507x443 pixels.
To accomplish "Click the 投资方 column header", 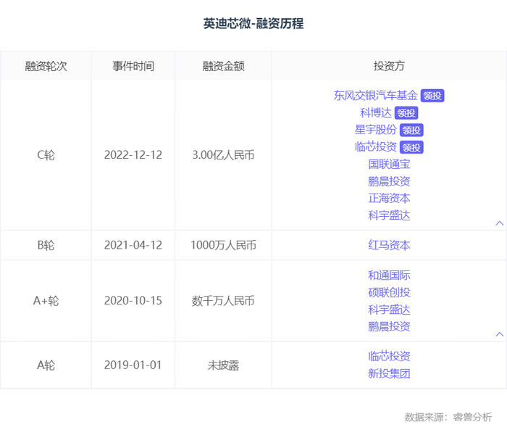I will [x=389, y=66].
